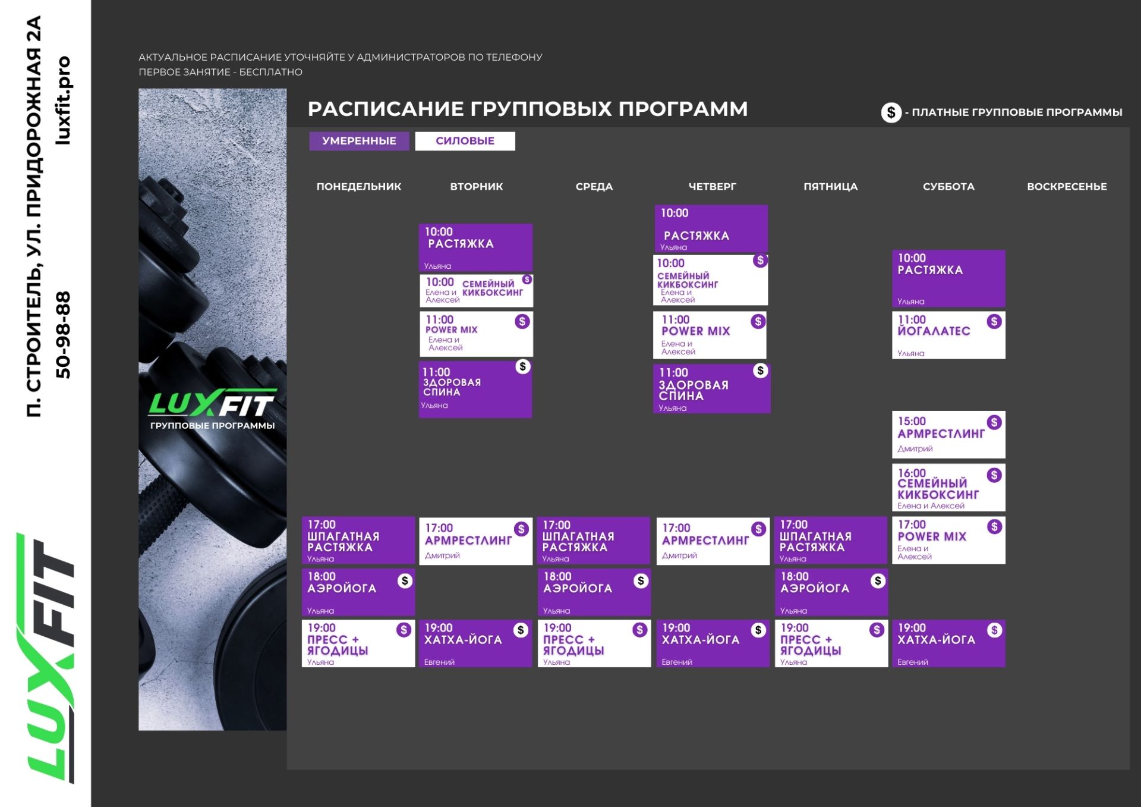This screenshot has height=807, width=1141.
Task: Click dollar icon on Tuesday 11:00 Power Mix
Action: point(522,322)
